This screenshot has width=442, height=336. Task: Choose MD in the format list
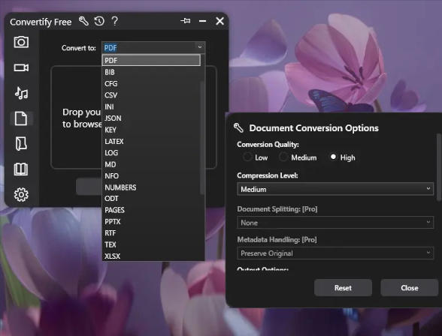tap(151, 164)
